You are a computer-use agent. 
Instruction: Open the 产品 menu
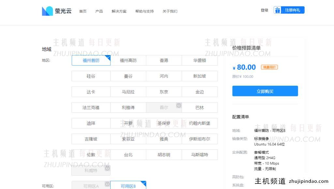(x=99, y=11)
